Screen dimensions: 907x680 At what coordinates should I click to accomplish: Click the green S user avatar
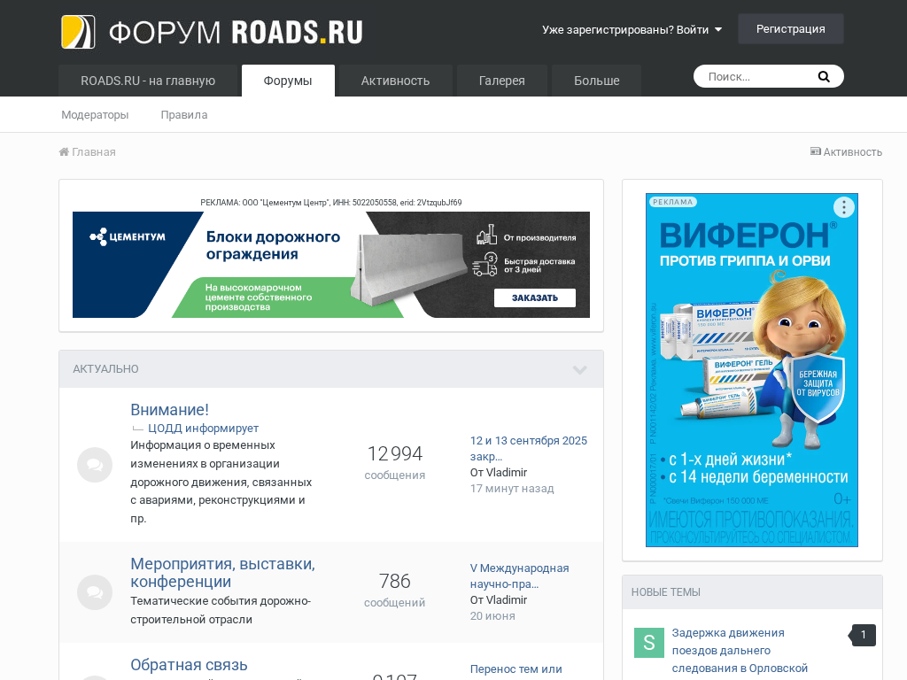point(649,643)
